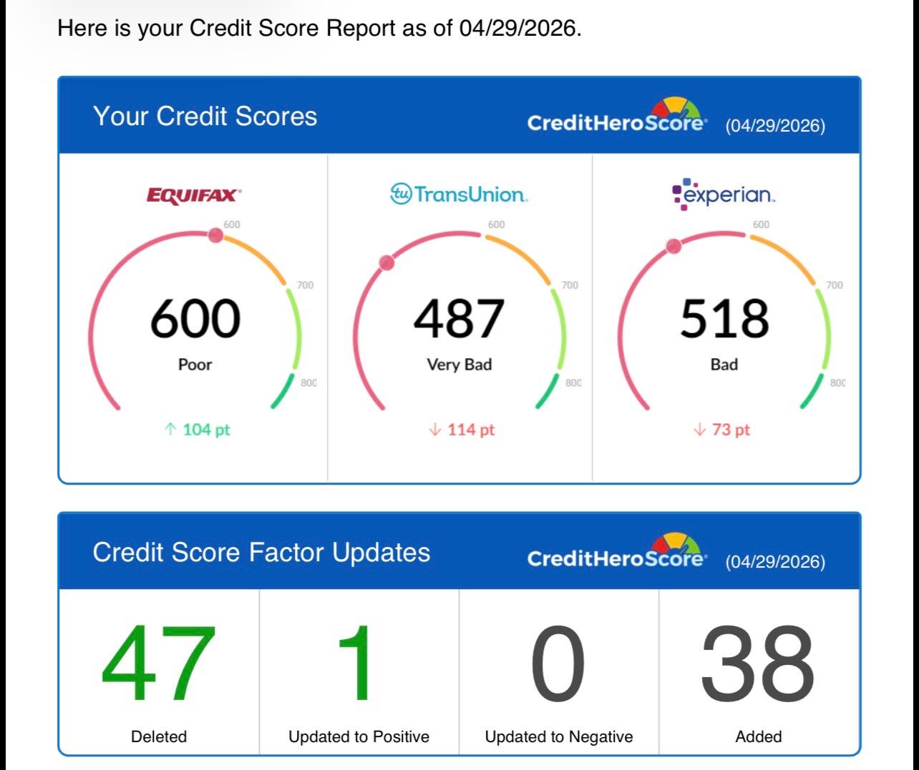The height and width of the screenshot is (770, 919).
Task: Click the Experian gauge marker dot
Action: (x=674, y=247)
